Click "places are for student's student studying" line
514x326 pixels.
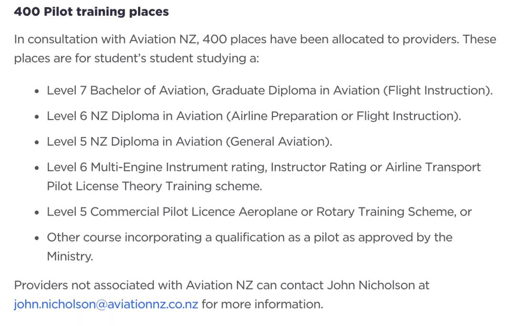click(x=136, y=59)
